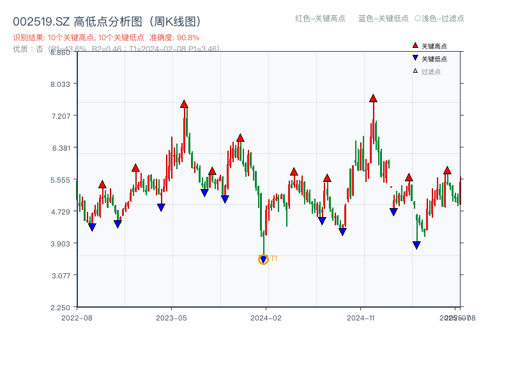
Task: Click the blue triangle icon in the 关键低点 legend
Action: point(415,58)
